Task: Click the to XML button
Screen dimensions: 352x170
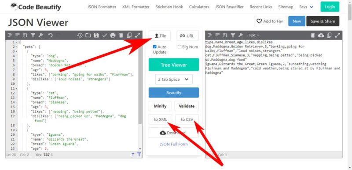Action: click(x=160, y=119)
